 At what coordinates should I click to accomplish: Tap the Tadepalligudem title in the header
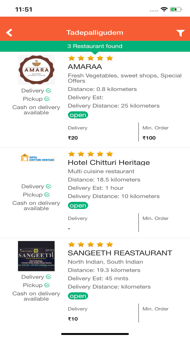click(95, 32)
